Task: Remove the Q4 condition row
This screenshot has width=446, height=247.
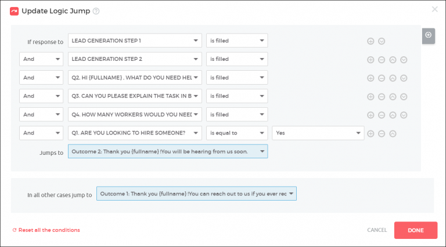Action: (x=382, y=115)
